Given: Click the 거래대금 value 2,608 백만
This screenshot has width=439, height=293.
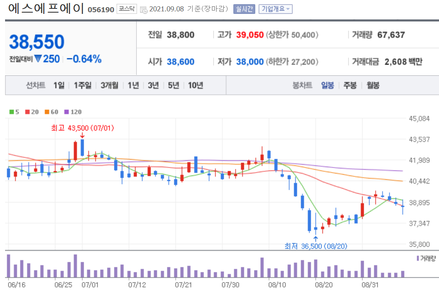Looking at the screenshot, I should coord(403,62).
